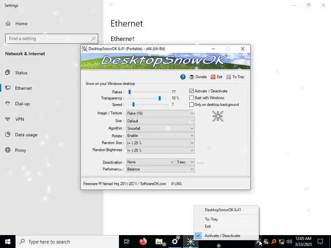
Task: Open the Rotate dropdown
Action: pos(160,136)
